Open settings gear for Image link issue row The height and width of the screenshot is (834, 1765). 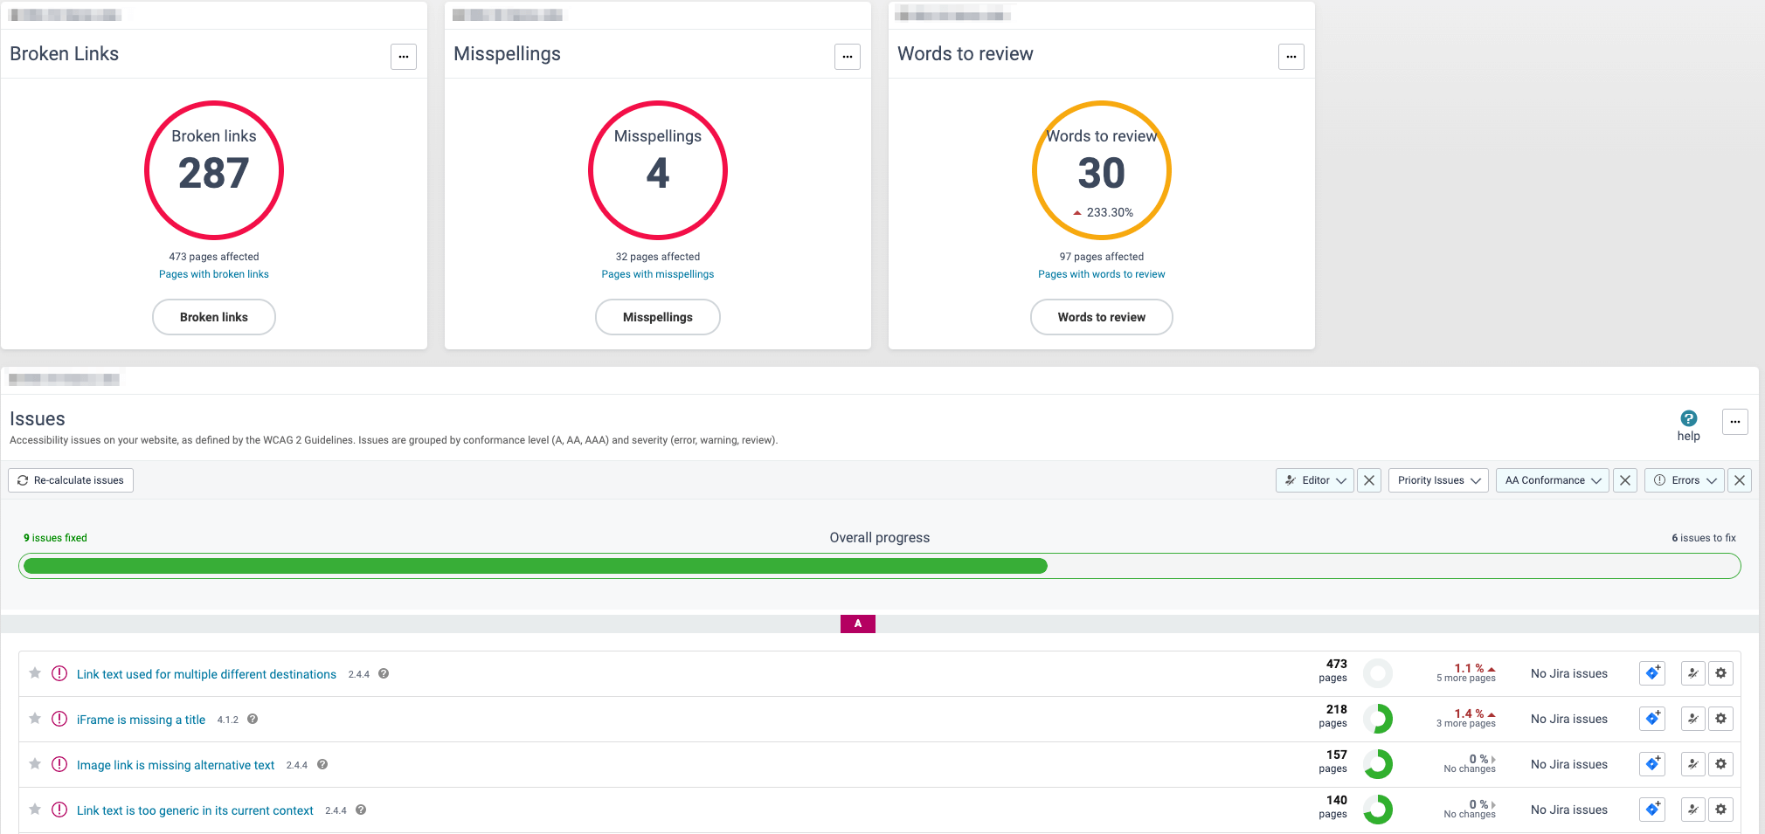1720,764
